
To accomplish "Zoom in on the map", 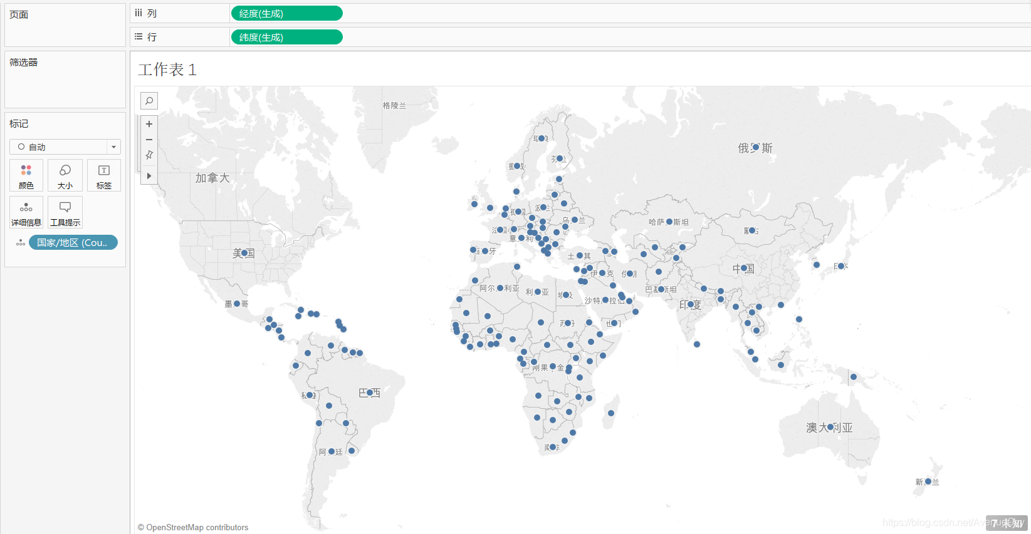I will pos(149,124).
